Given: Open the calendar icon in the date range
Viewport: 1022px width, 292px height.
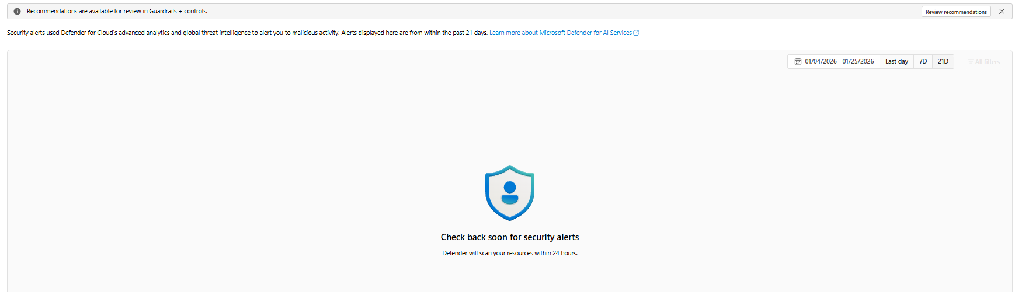Looking at the screenshot, I should [x=798, y=62].
